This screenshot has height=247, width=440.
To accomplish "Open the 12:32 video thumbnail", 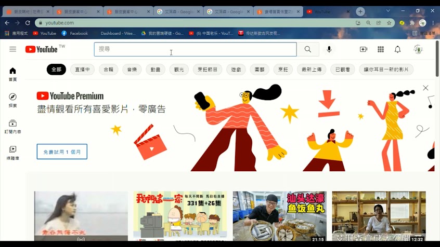I will click(x=379, y=216).
